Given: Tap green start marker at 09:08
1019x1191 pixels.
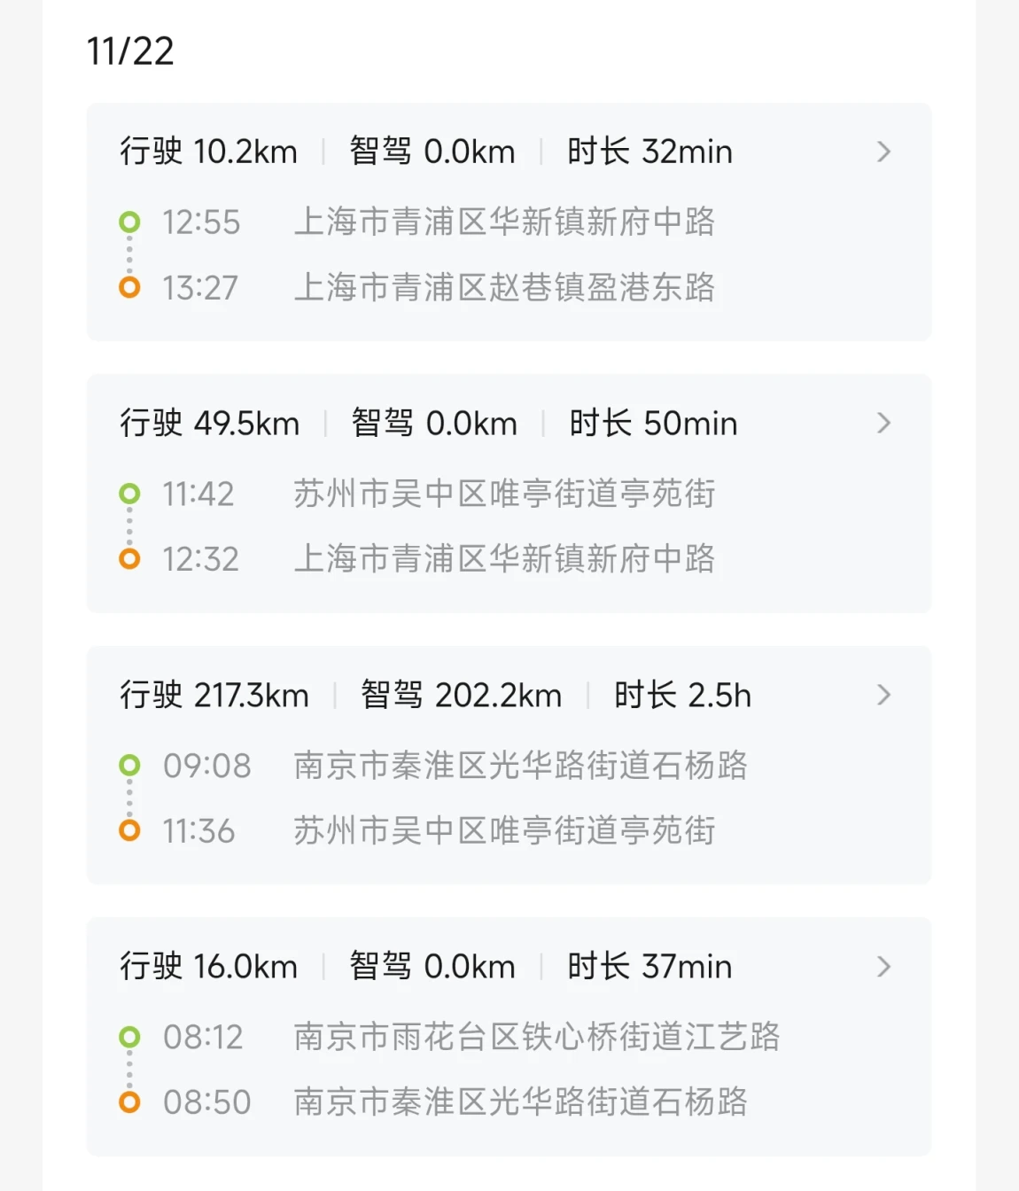Looking at the screenshot, I should [129, 765].
